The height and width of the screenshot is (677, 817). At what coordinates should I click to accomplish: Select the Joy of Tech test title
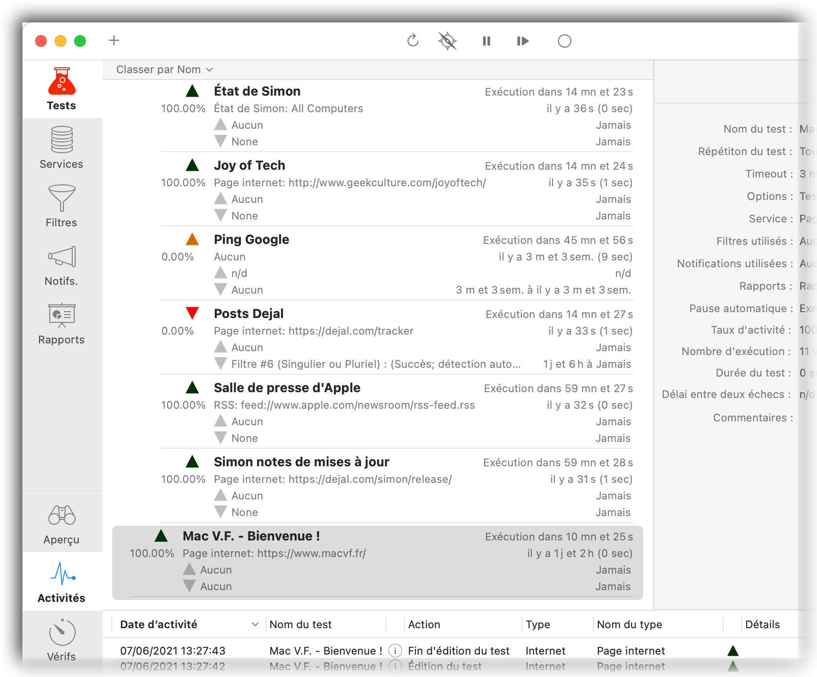[249, 165]
